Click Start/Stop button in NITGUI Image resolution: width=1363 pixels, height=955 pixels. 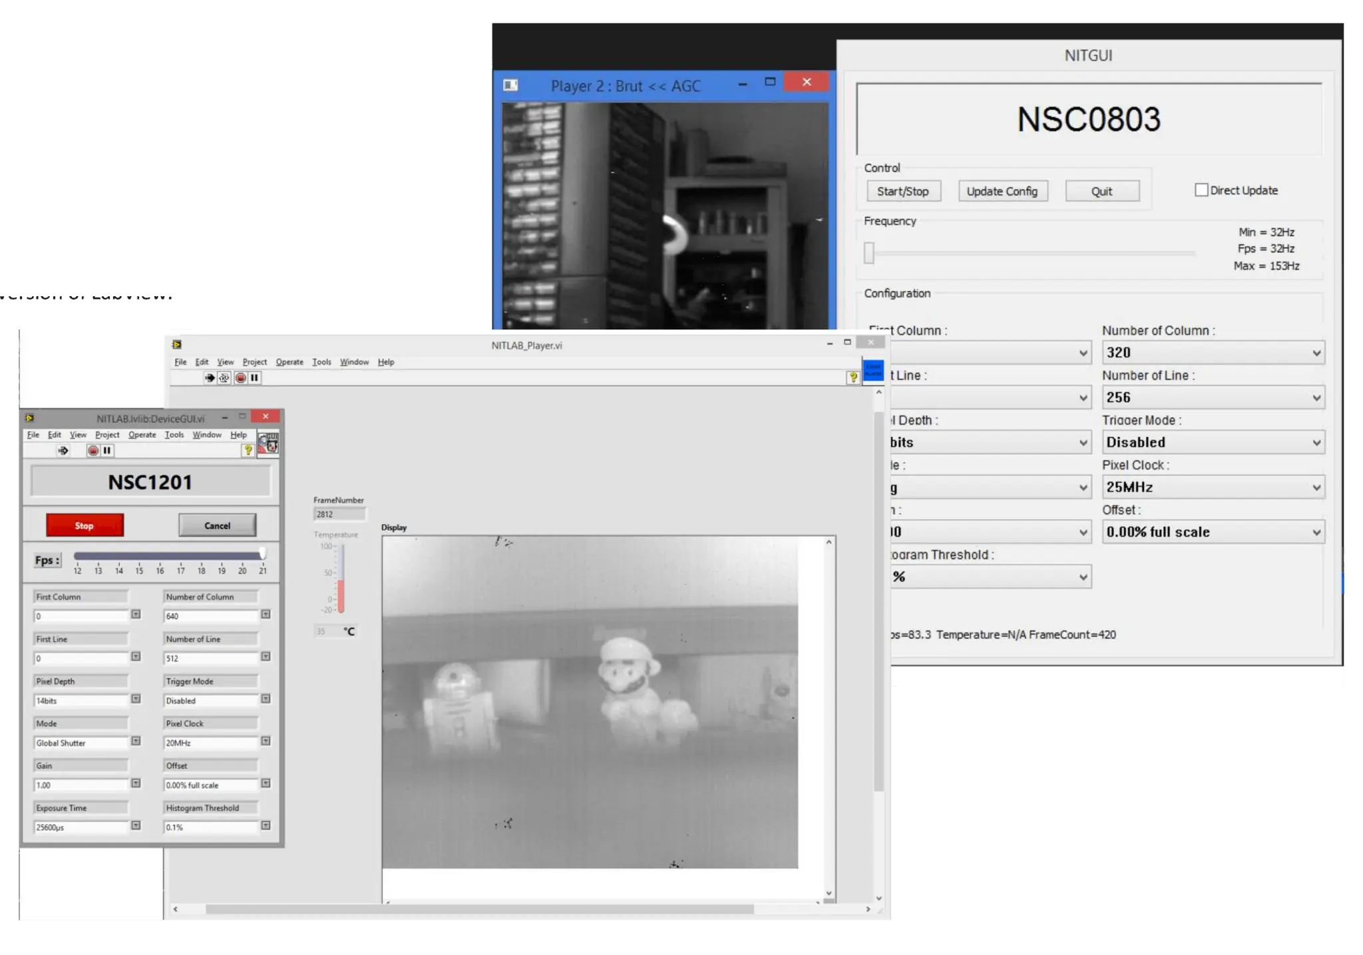(x=903, y=191)
